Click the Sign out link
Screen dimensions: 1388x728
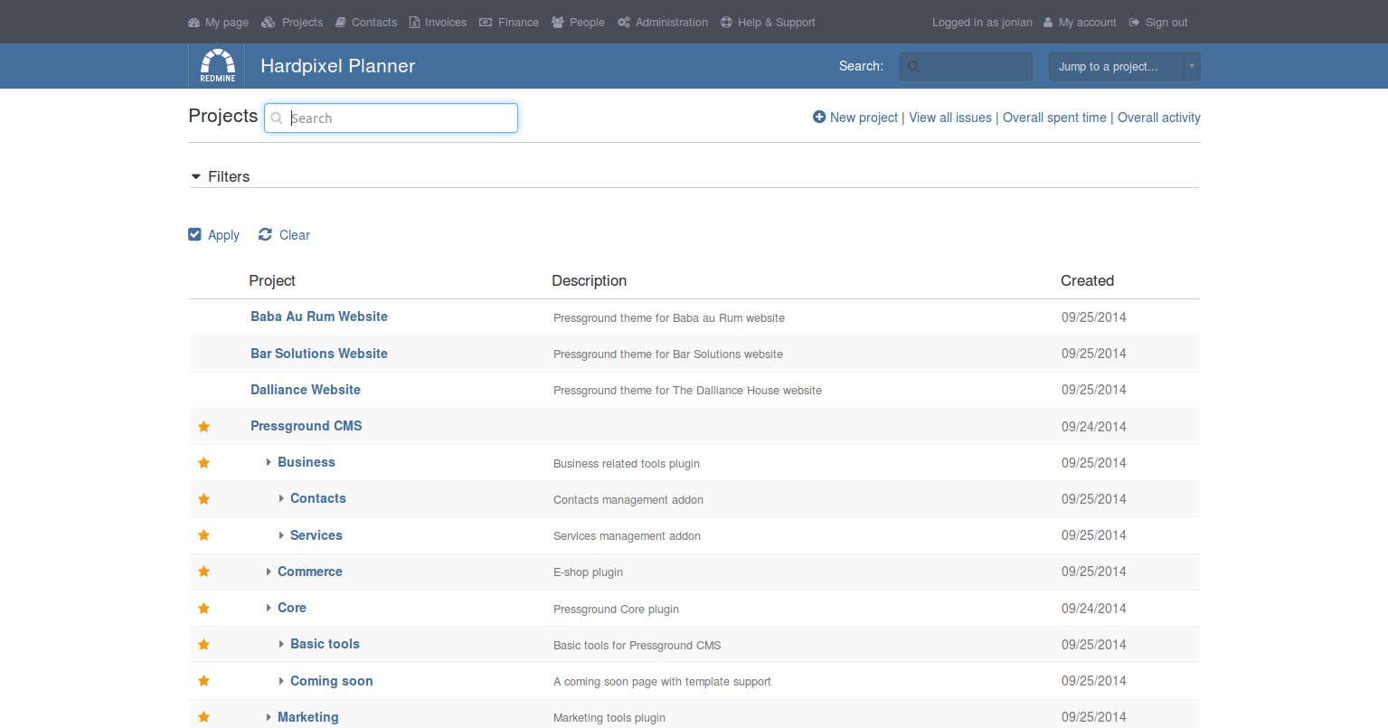(x=1166, y=23)
